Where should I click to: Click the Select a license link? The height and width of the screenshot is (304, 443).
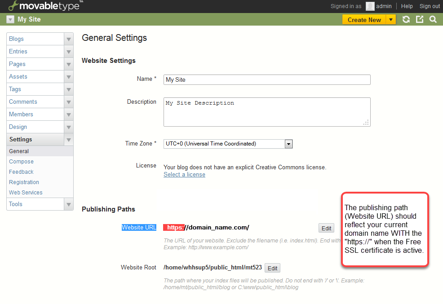pyautogui.click(x=184, y=175)
